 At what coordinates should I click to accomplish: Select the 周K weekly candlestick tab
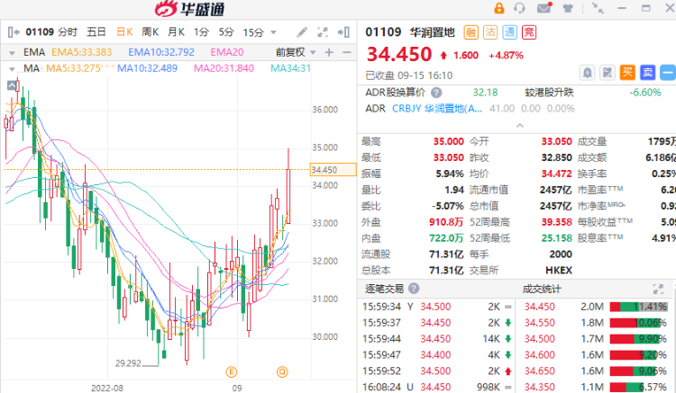[150, 32]
